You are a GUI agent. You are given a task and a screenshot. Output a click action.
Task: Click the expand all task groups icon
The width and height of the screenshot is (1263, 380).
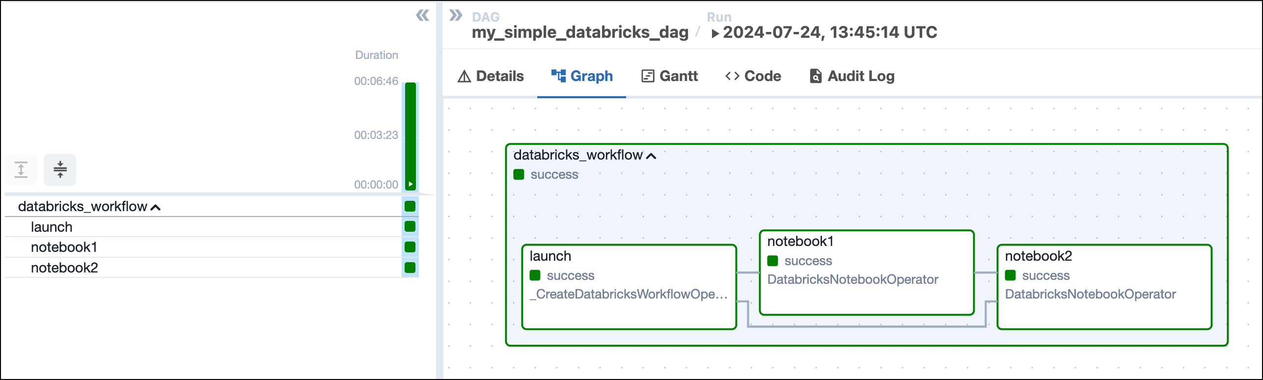coord(21,170)
